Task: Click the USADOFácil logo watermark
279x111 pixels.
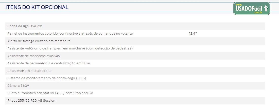Action: (x=252, y=8)
